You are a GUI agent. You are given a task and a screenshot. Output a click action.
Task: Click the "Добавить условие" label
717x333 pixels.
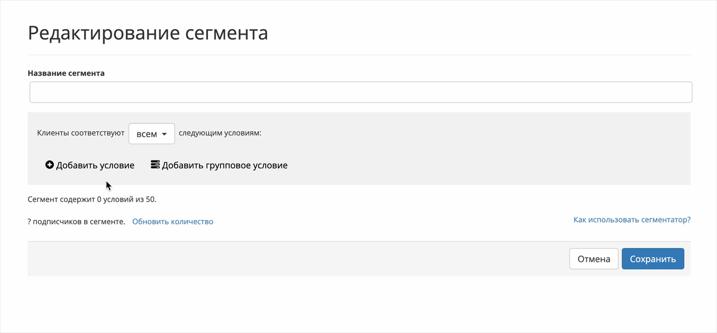pos(95,165)
